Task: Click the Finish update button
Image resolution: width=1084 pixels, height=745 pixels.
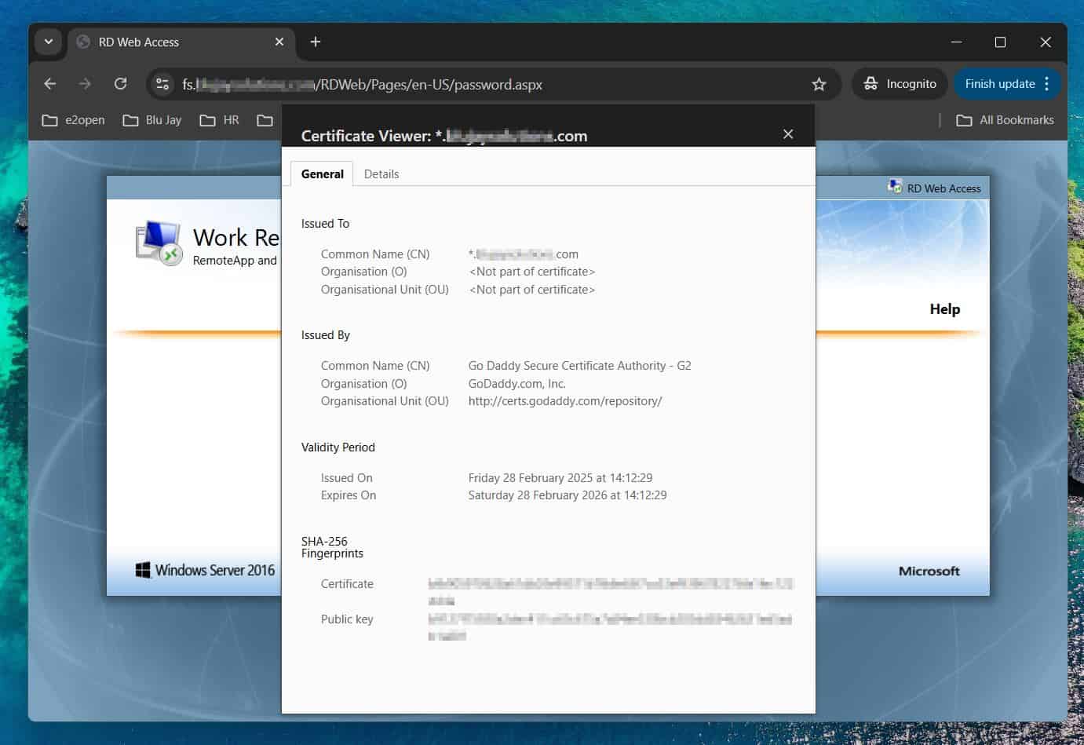Action: (x=999, y=84)
